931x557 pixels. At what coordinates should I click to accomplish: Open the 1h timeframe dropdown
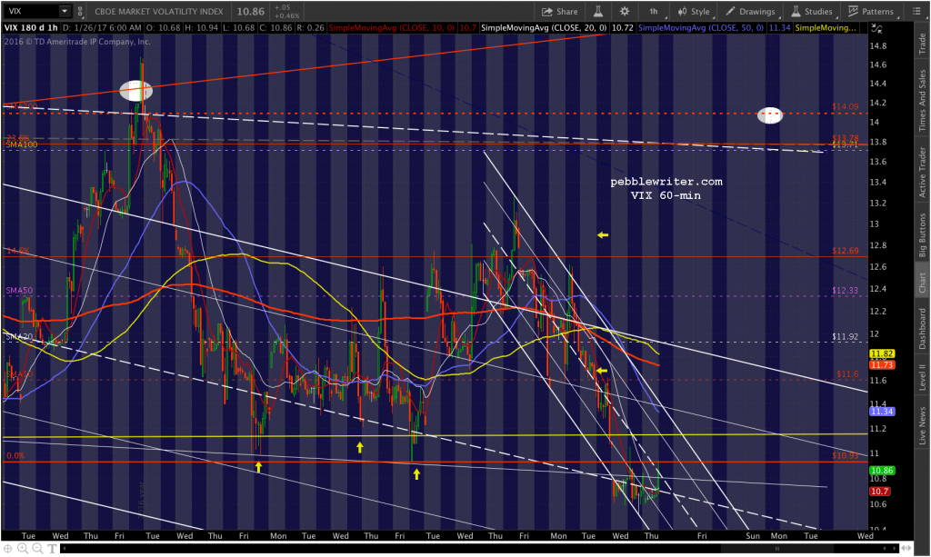654,11
